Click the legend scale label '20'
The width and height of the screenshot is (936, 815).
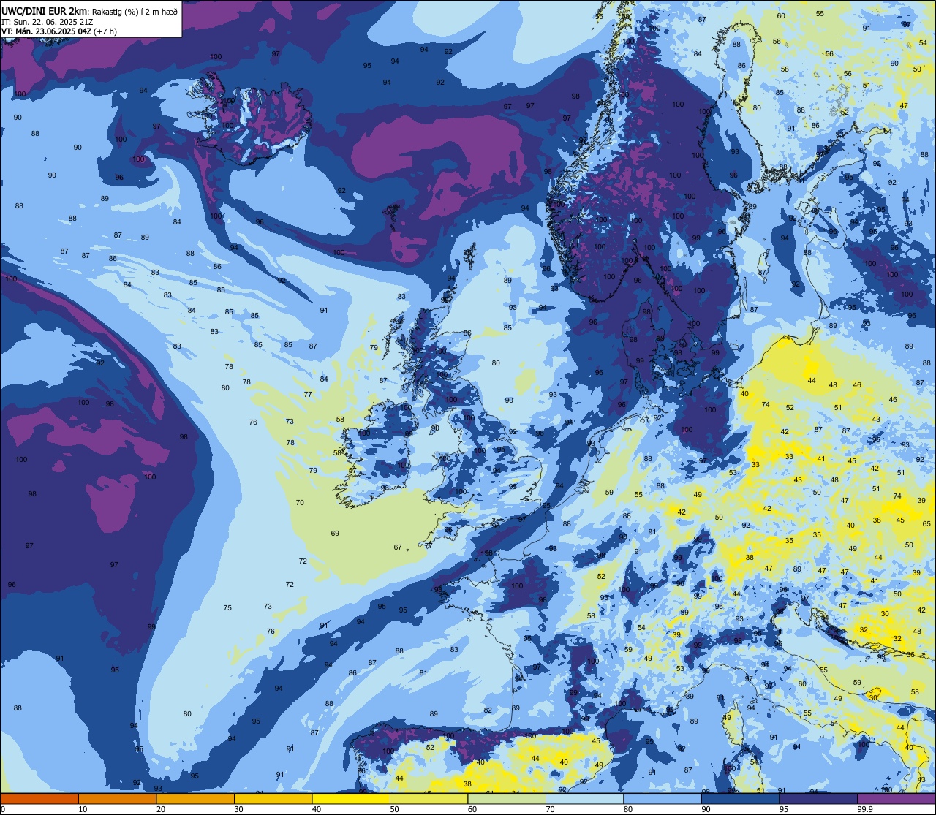click(x=161, y=809)
